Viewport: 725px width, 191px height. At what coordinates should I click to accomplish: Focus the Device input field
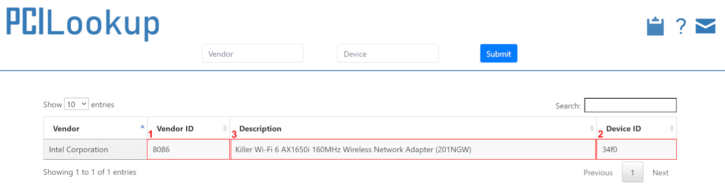[388, 54]
